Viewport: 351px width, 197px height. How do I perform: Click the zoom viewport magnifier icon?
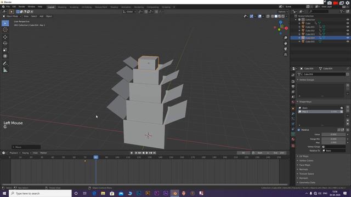pyautogui.click(x=286, y=38)
